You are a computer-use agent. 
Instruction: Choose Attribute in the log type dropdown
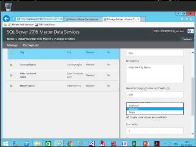click(x=155, y=105)
